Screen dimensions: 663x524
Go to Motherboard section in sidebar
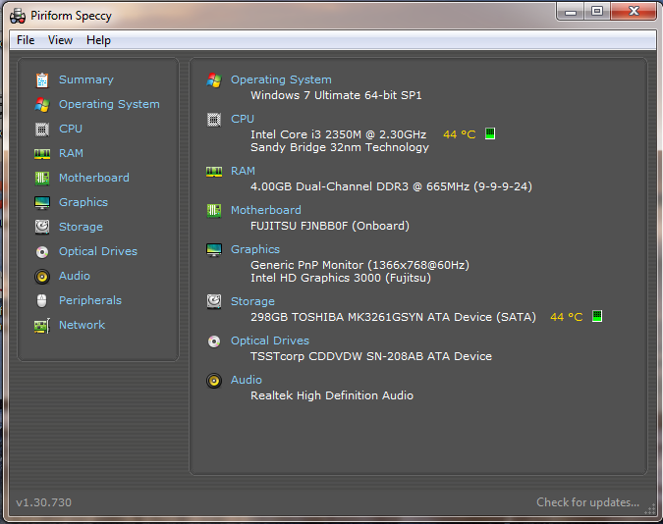point(94,178)
